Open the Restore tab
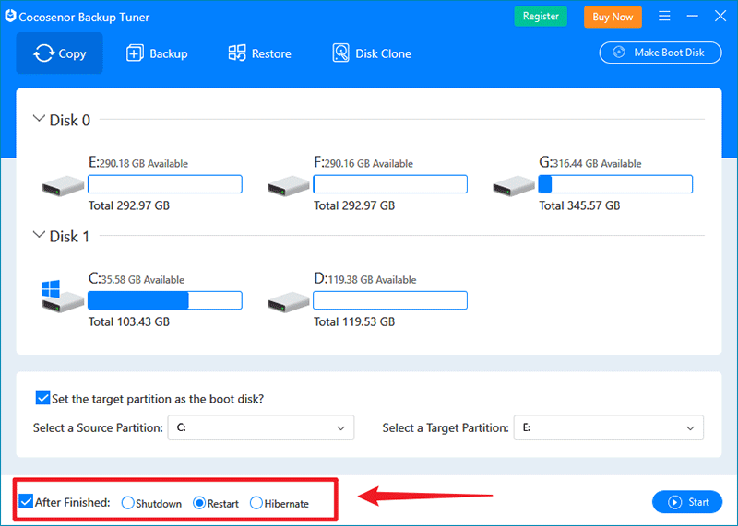 coord(259,53)
